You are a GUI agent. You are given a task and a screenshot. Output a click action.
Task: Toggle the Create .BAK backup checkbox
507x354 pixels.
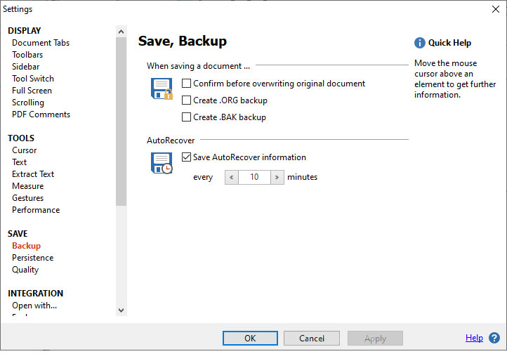pos(187,117)
